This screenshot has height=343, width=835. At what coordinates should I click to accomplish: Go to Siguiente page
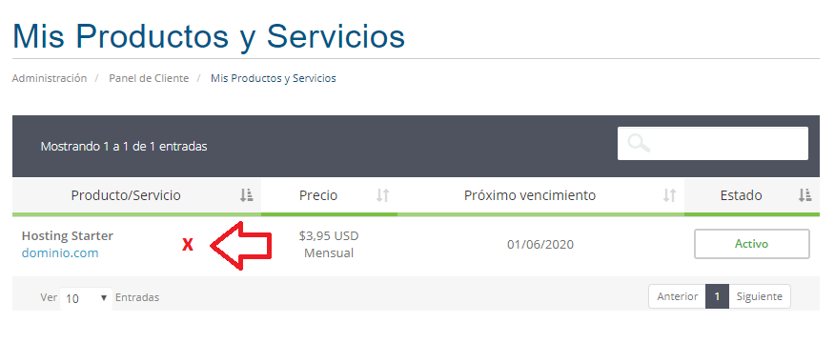tap(760, 296)
